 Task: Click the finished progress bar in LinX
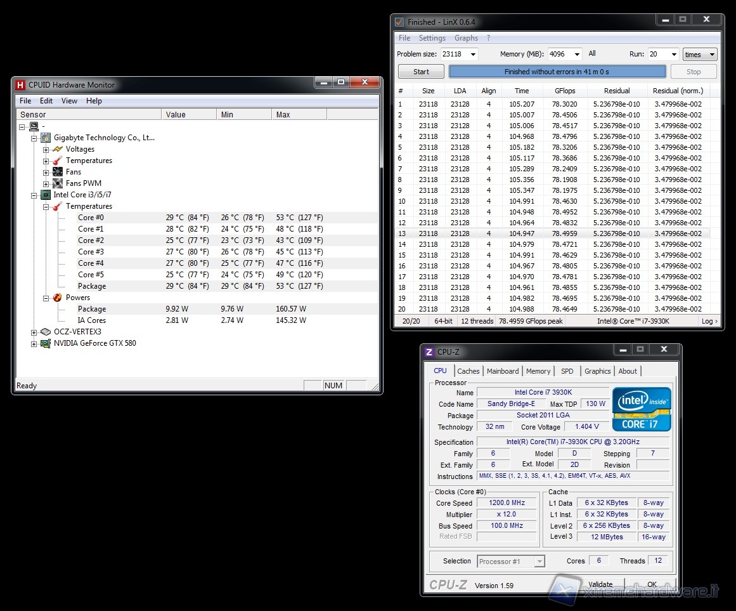coord(557,72)
